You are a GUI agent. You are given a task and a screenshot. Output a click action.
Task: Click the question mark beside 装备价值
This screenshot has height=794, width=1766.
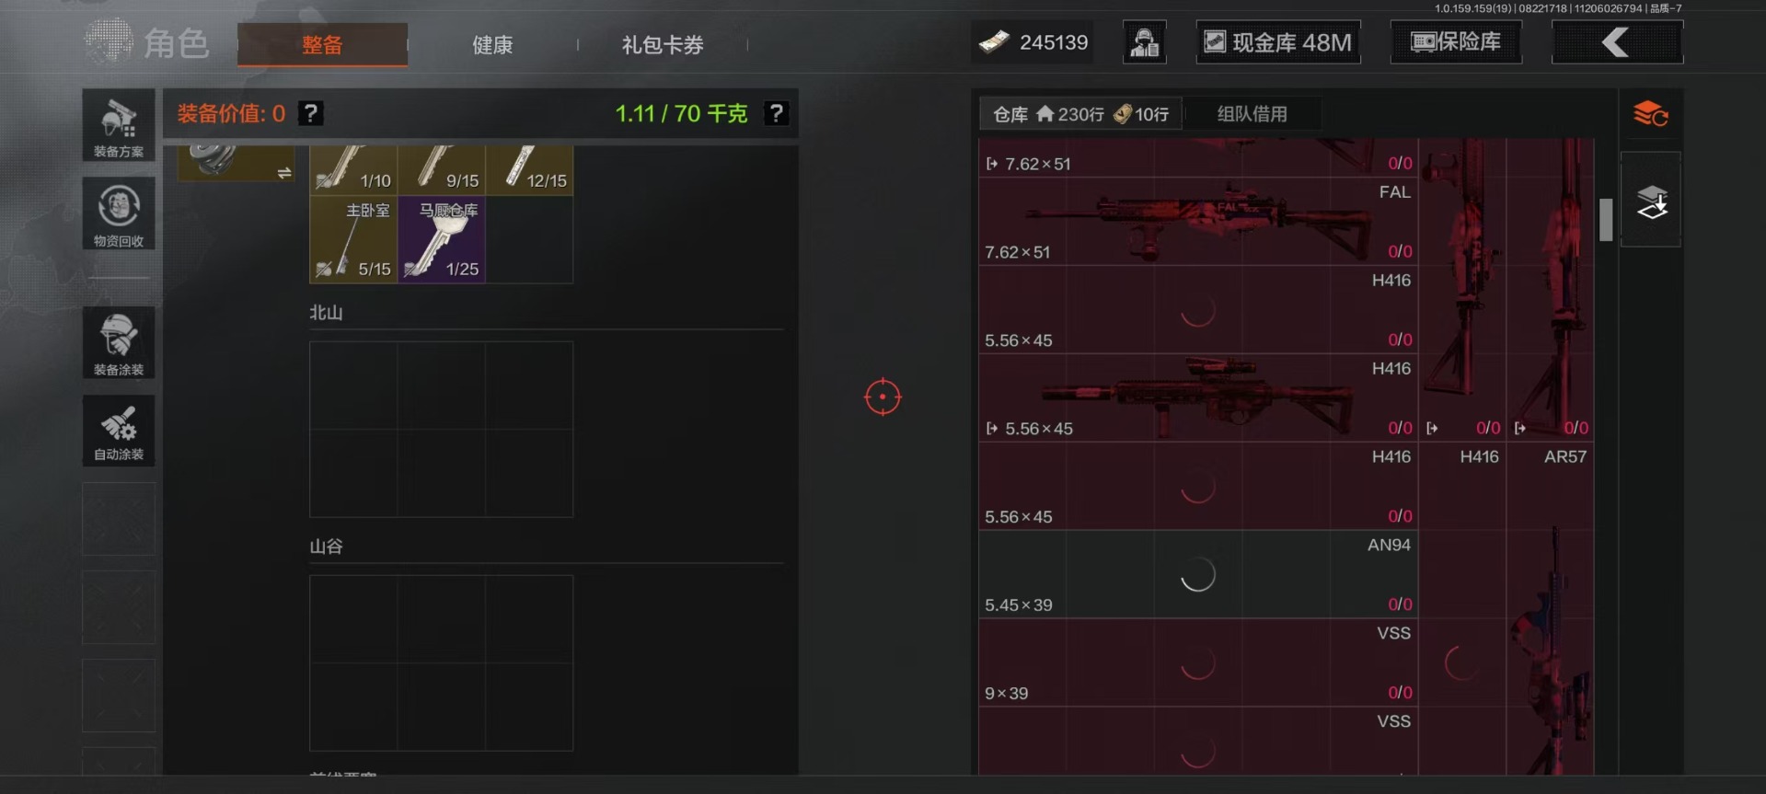311,113
